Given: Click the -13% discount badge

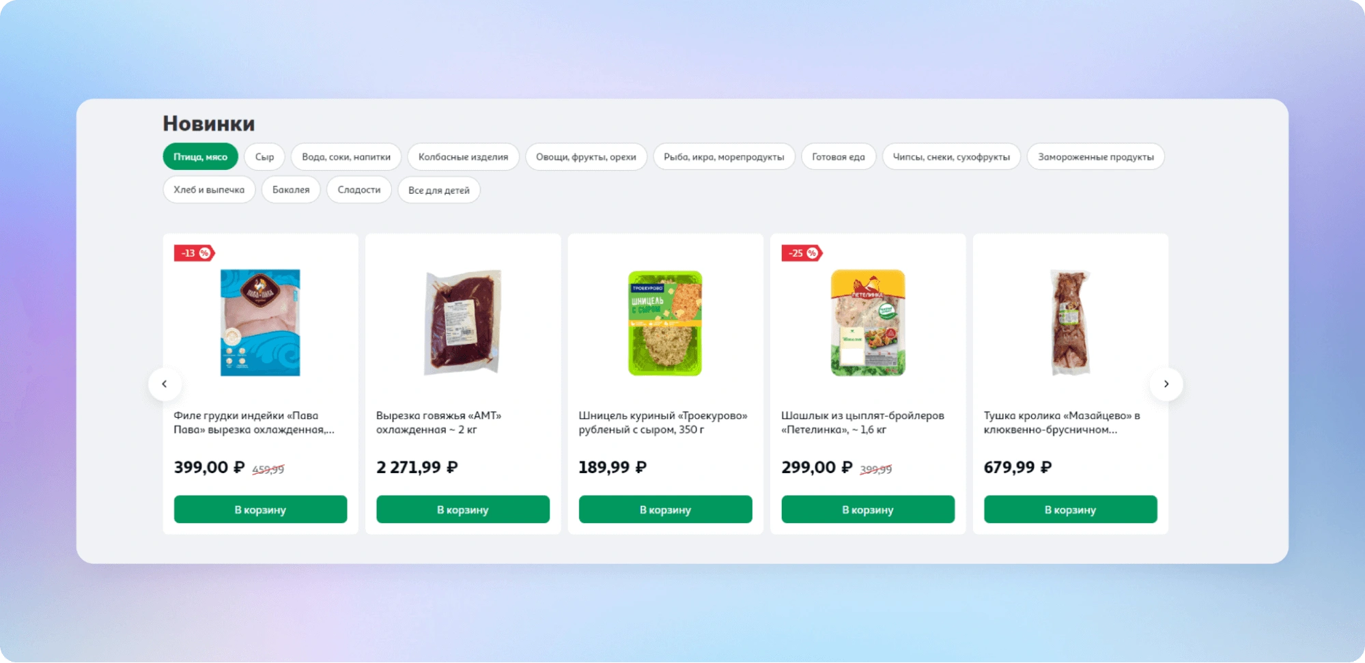Looking at the screenshot, I should point(195,253).
